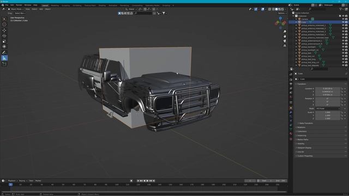This screenshot has width=349, height=196.
Task: Select the Rotate tool in left toolbar
Action: (4, 36)
